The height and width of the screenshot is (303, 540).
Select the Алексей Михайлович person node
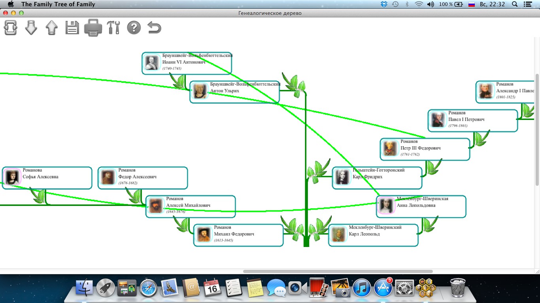(x=191, y=206)
